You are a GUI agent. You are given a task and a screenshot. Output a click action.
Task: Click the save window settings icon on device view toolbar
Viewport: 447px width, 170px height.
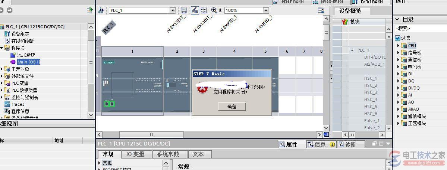pos(321,10)
